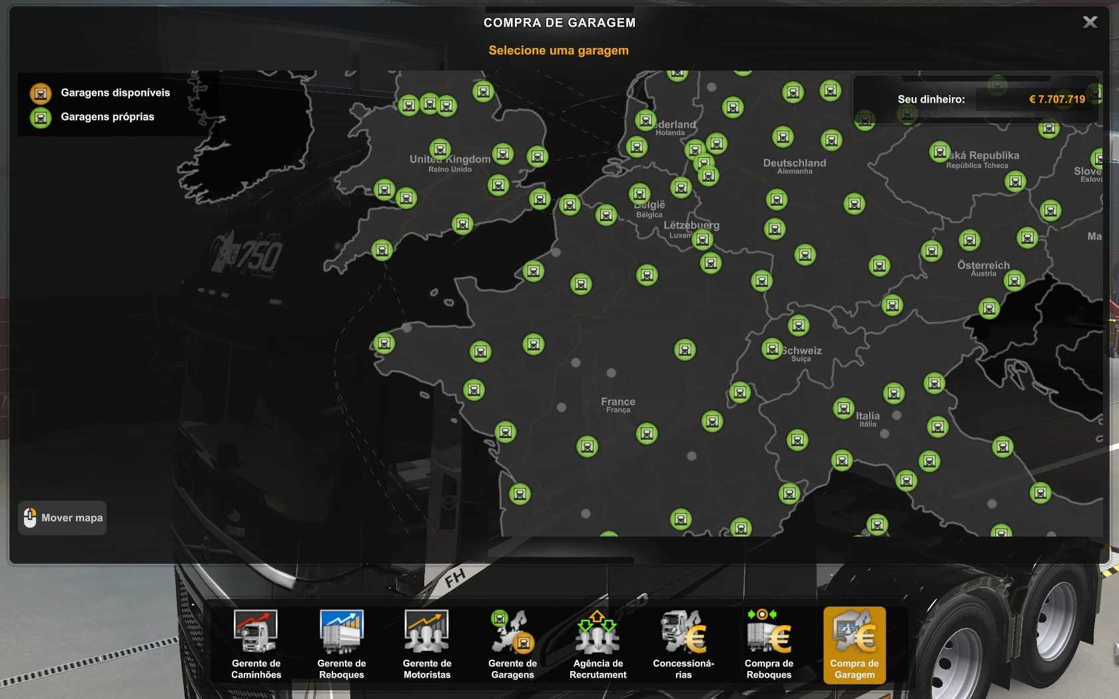Select garage marker left of Česká Republika label

click(939, 152)
